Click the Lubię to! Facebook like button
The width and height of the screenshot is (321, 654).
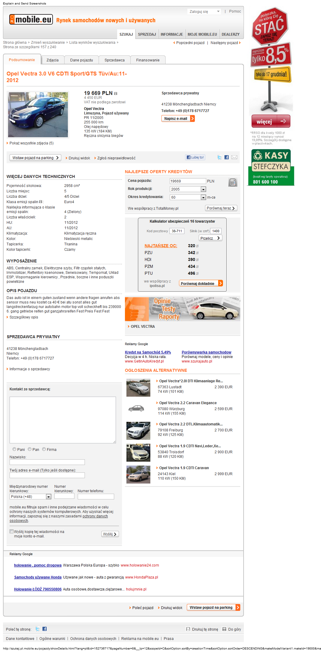click(x=195, y=157)
